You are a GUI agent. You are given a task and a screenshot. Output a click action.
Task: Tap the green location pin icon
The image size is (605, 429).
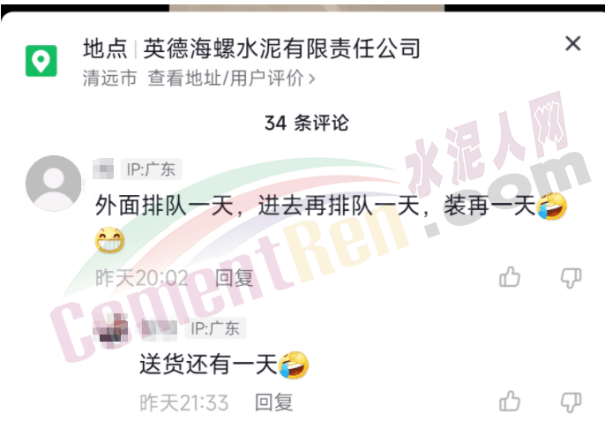coord(41,61)
